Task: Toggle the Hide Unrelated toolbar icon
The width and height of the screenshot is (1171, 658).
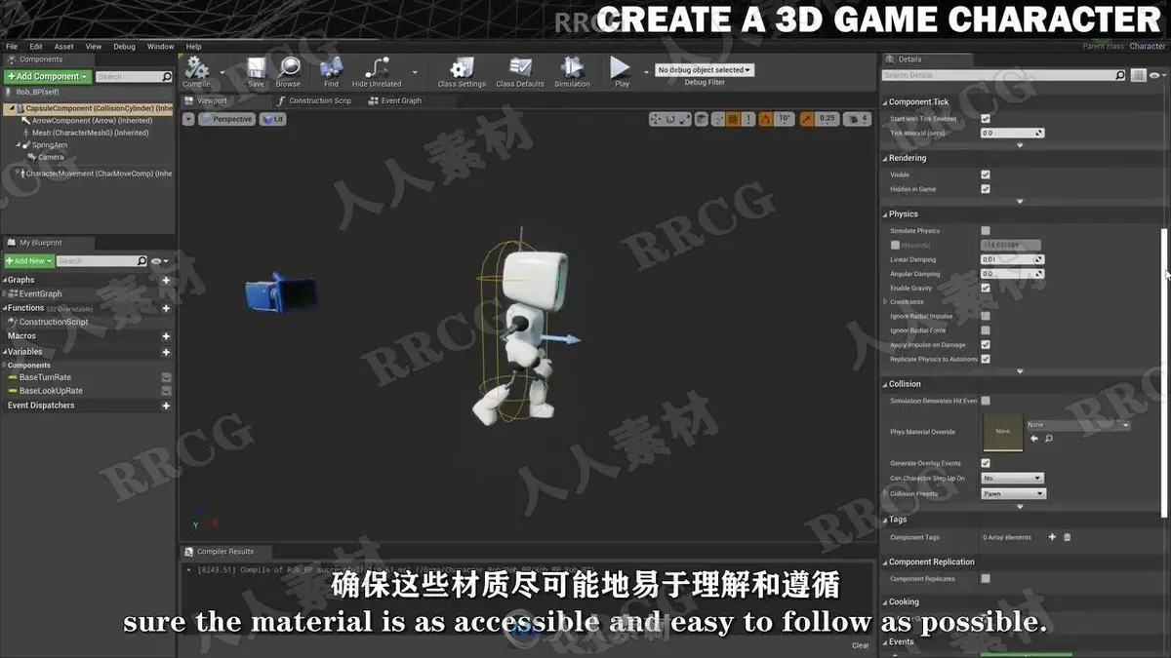Action: [x=377, y=69]
